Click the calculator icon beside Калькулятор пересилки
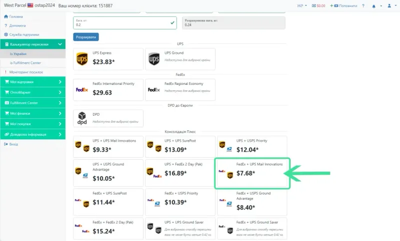The image size is (400, 241). 6,44
